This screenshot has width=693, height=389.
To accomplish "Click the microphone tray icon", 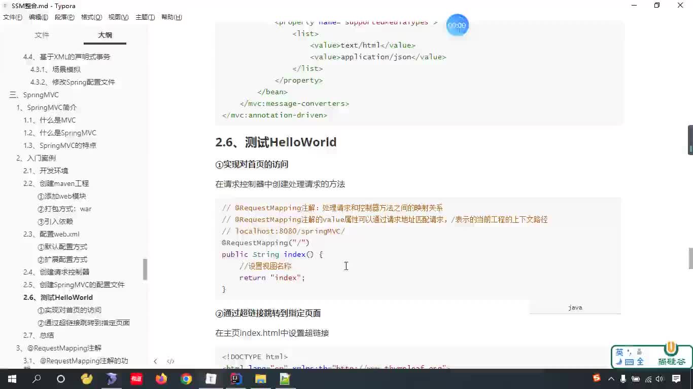I will [x=622, y=379].
